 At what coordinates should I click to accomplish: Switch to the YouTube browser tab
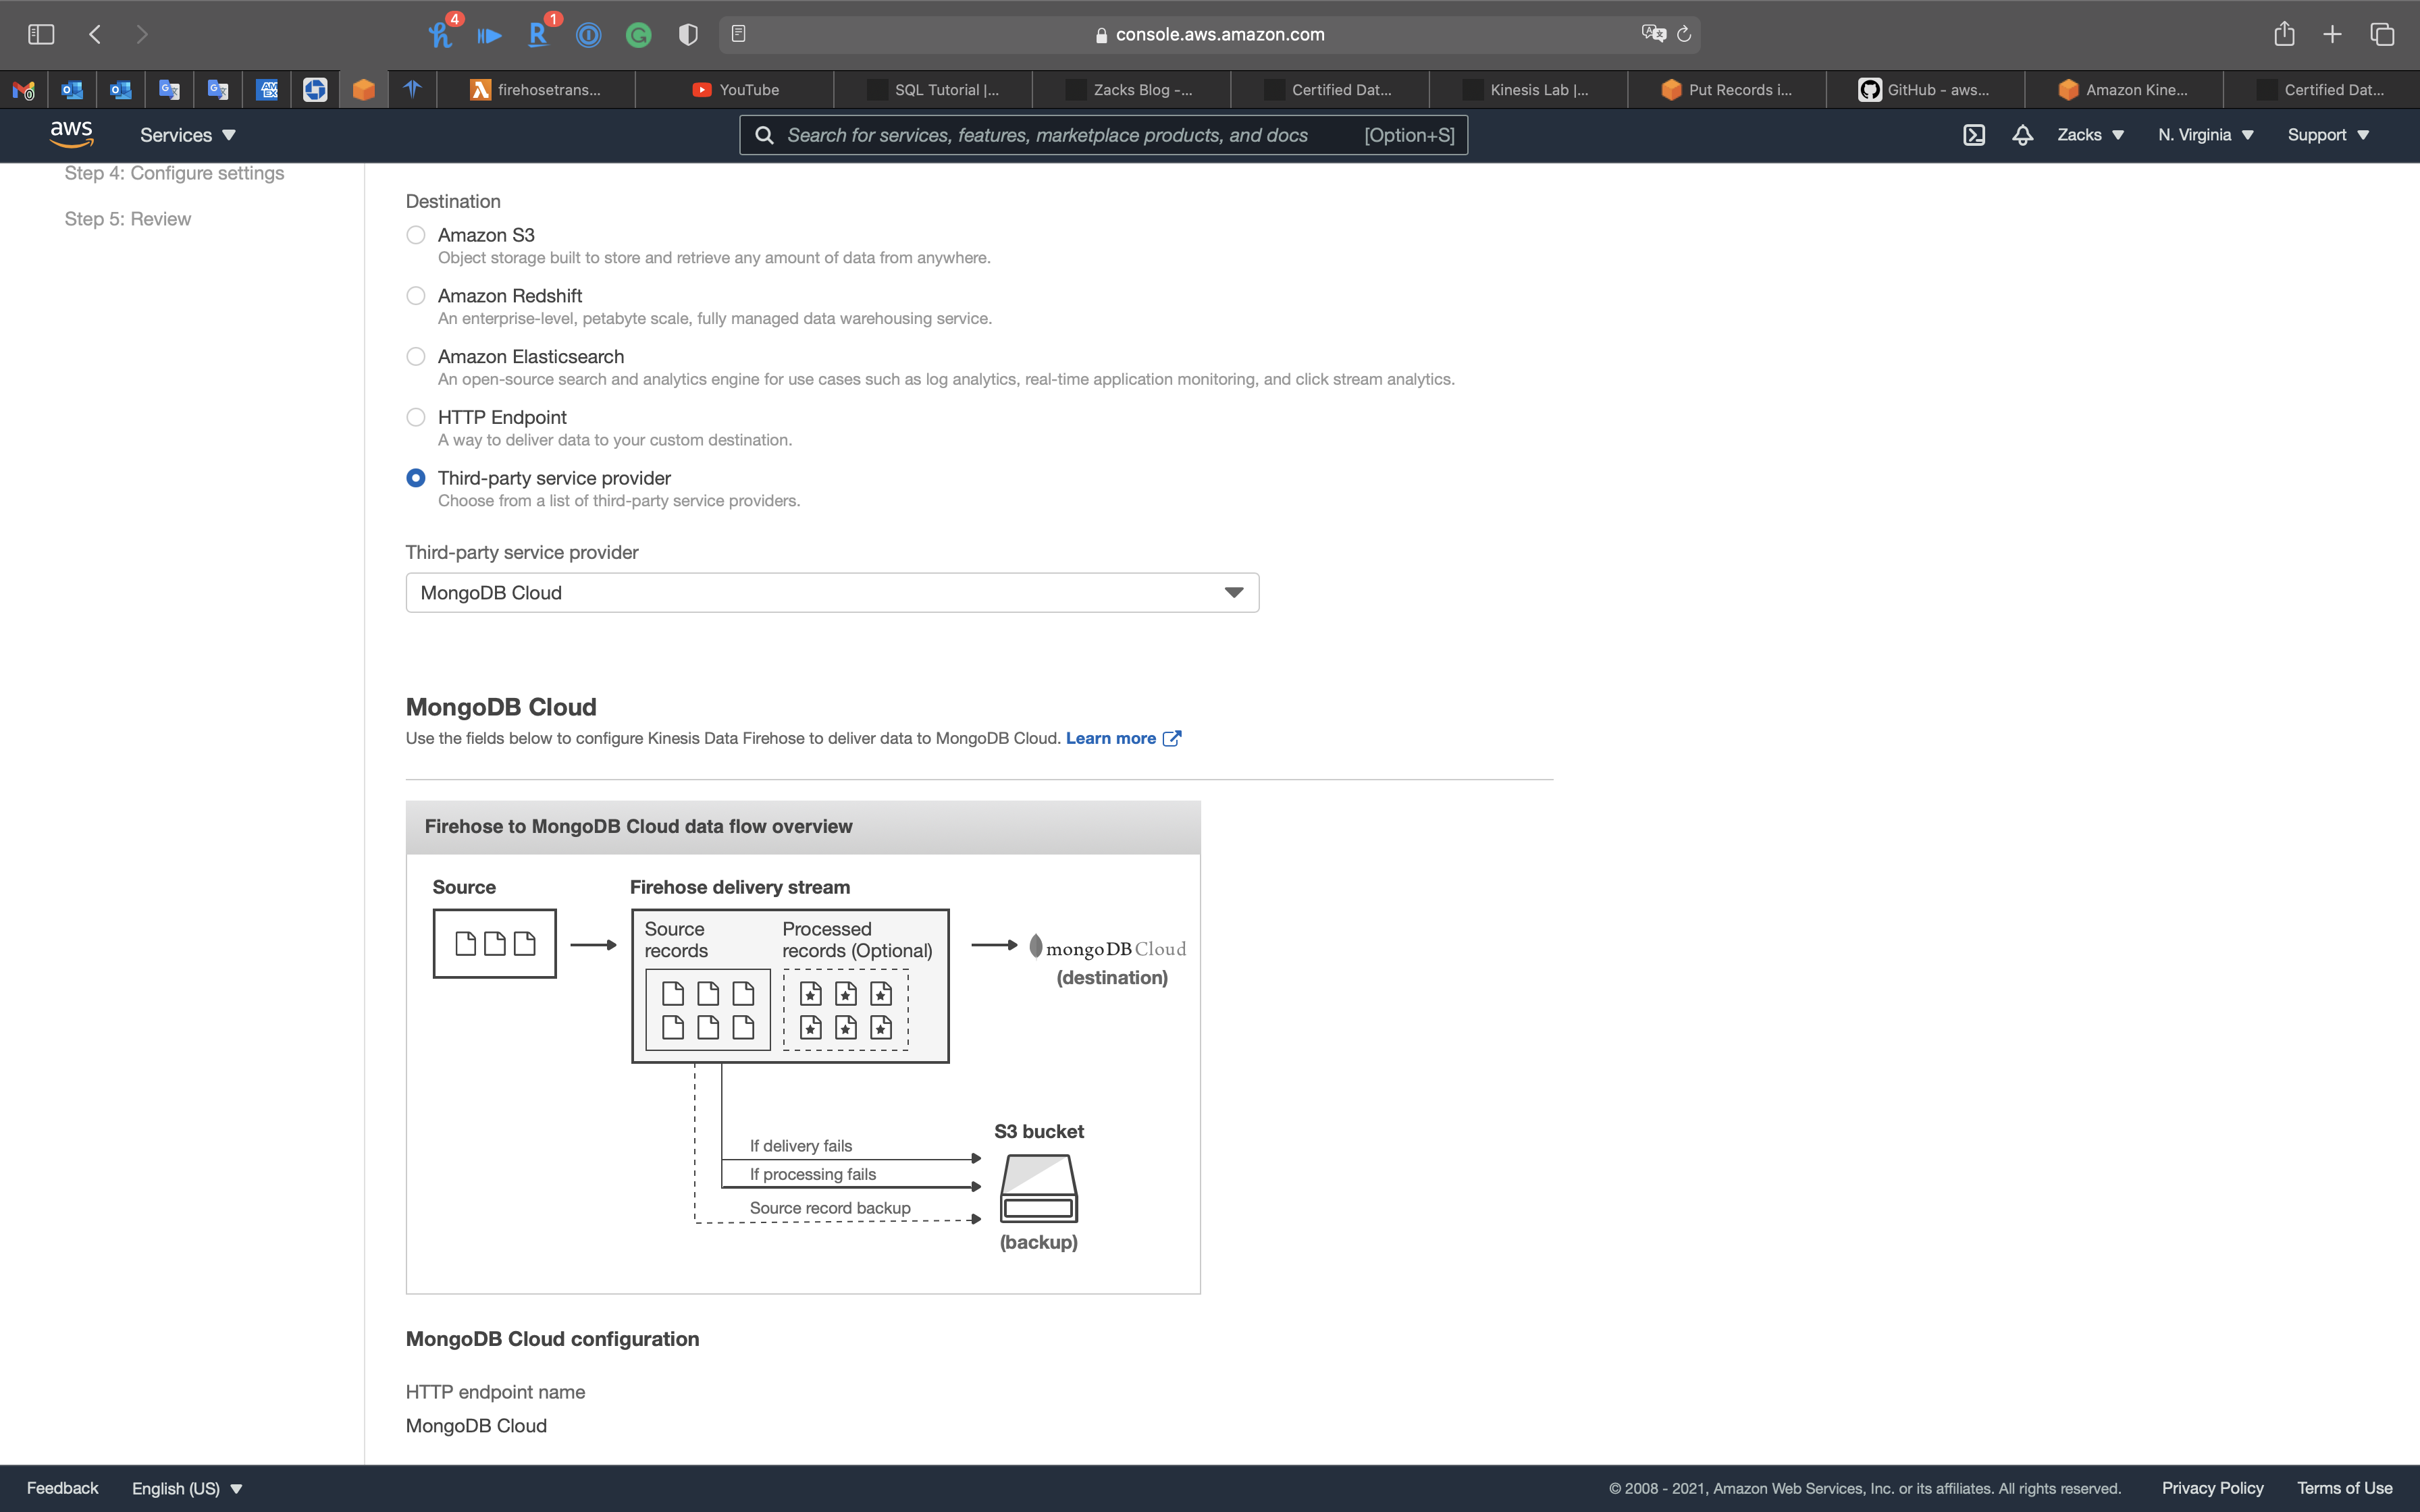coord(735,90)
